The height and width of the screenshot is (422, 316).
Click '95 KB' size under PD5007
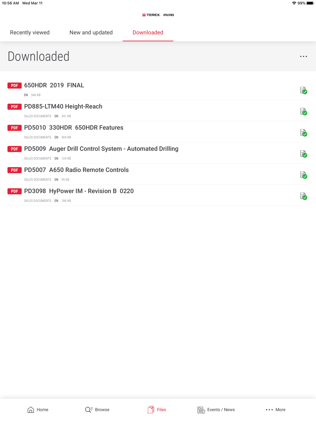65,180
